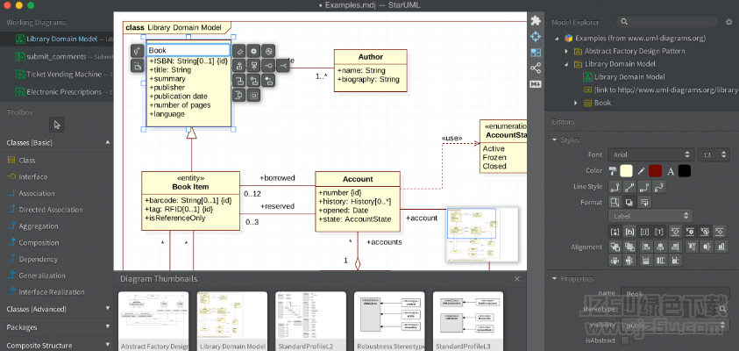Click the cream fill color swatch
This screenshot has height=351, width=739.
pyautogui.click(x=627, y=171)
